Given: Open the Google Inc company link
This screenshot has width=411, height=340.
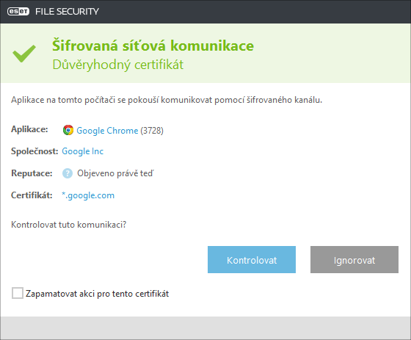Looking at the screenshot, I should (82, 151).
